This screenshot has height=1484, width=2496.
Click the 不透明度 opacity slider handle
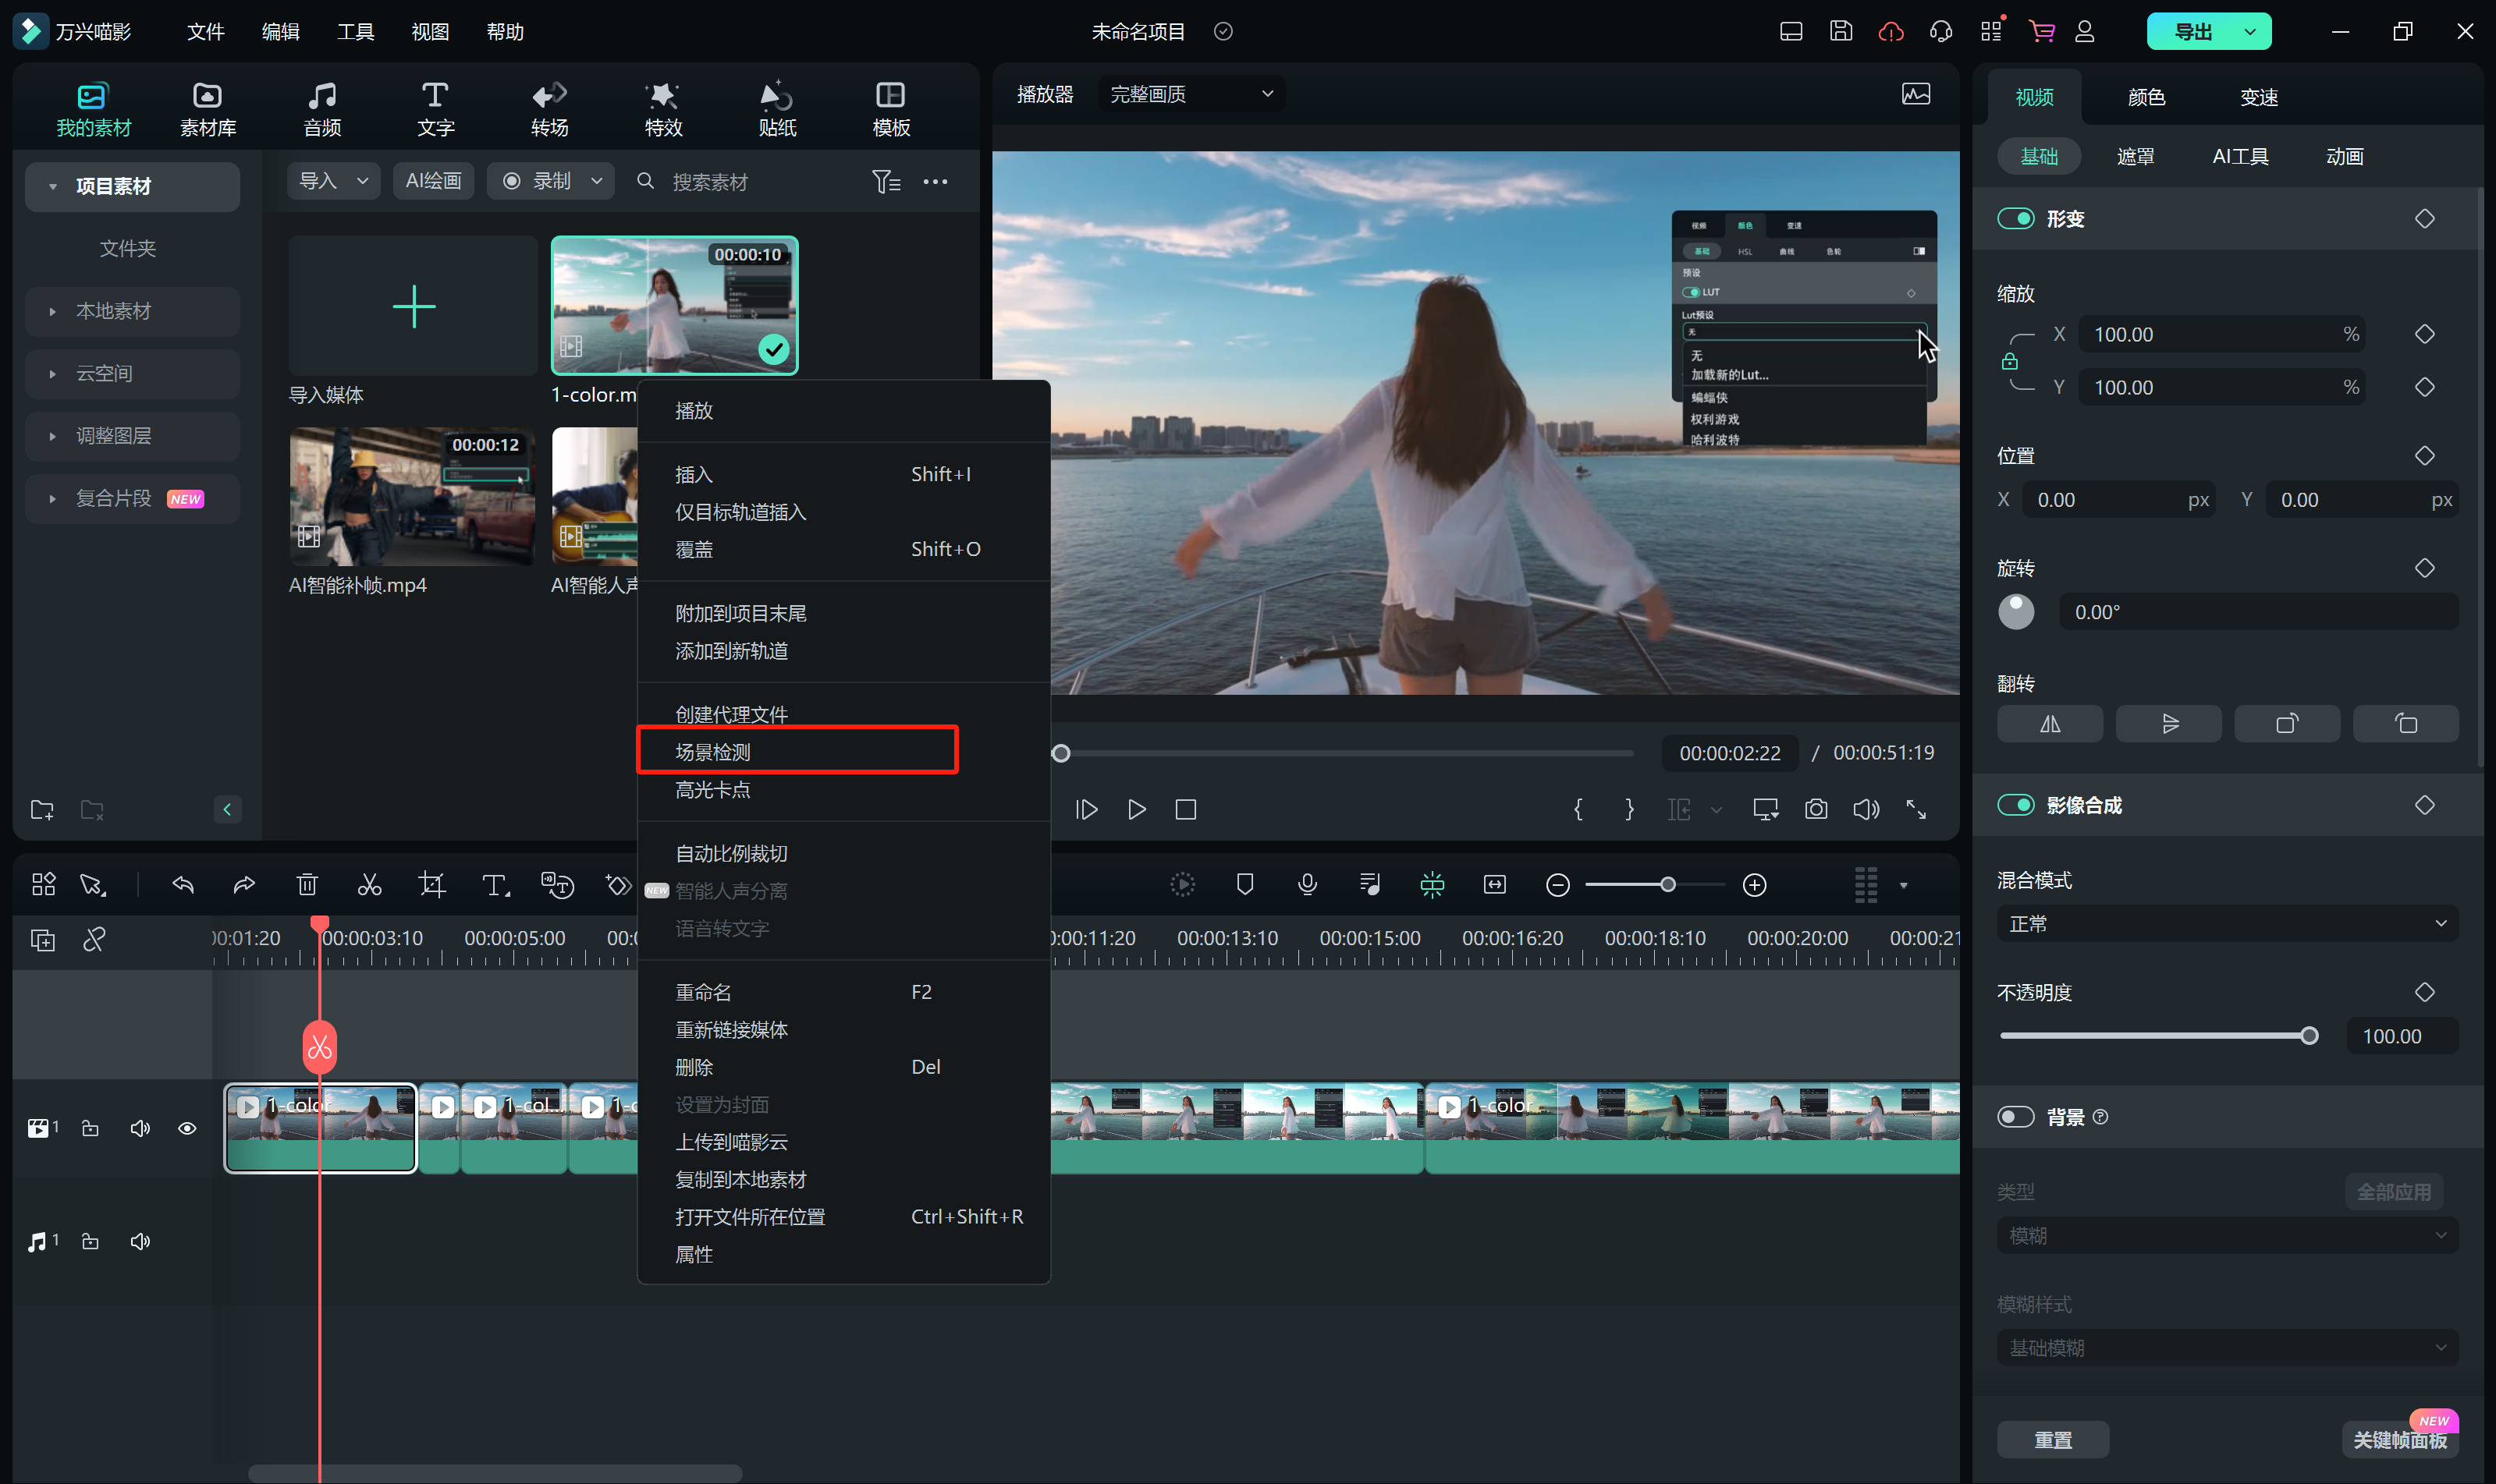(x=2309, y=1036)
